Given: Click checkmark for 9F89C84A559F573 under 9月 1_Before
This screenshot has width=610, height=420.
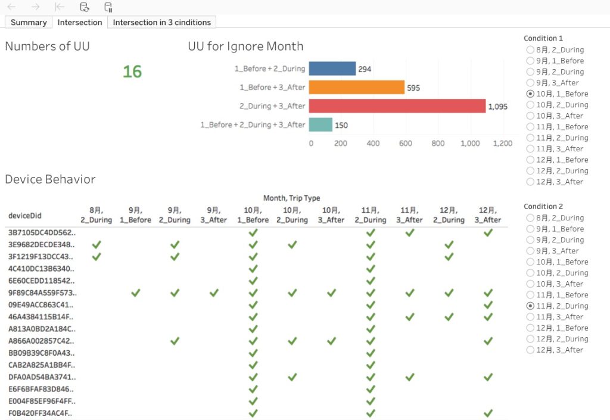Looking at the screenshot, I should [x=135, y=293].
